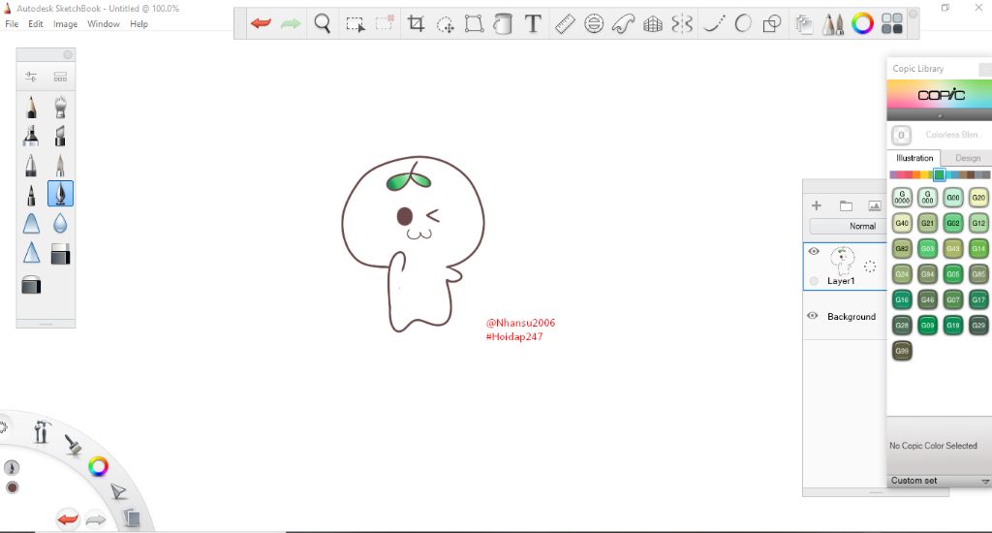
Task: Select the rectangular Selection tool
Action: [x=355, y=24]
